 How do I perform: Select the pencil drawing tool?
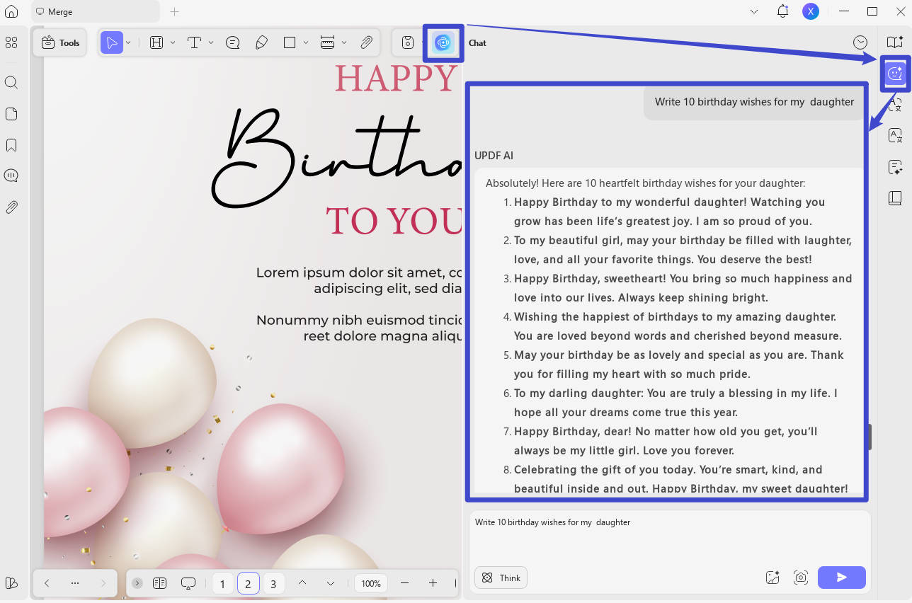tap(261, 42)
